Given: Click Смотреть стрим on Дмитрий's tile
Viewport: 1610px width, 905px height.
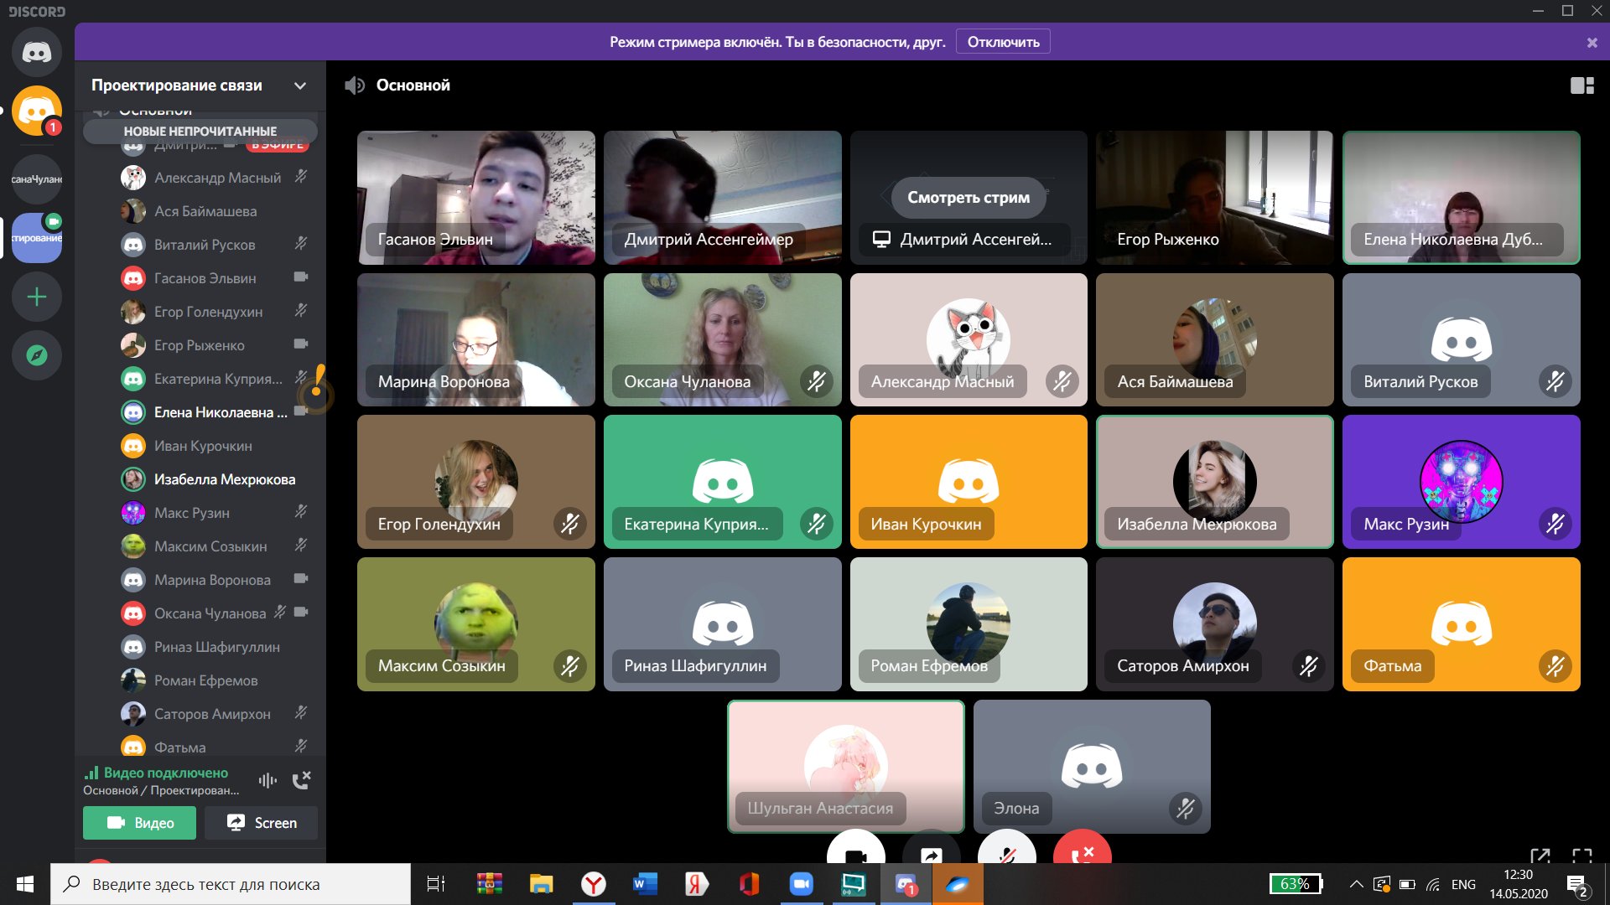Looking at the screenshot, I should pos(968,198).
